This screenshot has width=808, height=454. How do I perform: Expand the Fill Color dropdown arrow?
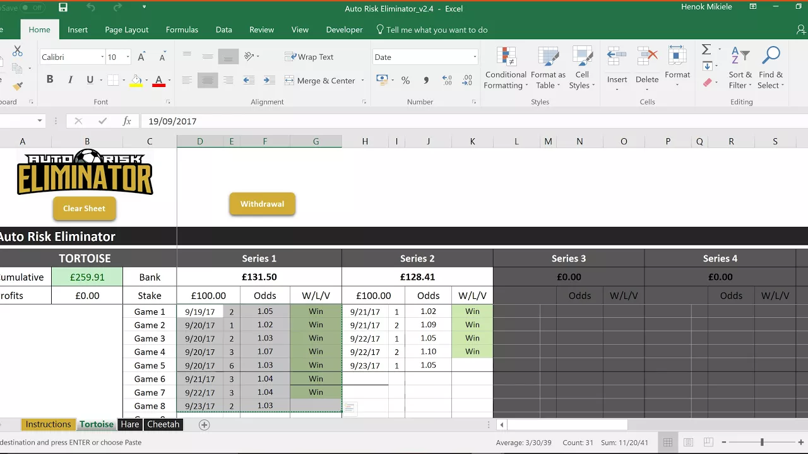(x=146, y=80)
